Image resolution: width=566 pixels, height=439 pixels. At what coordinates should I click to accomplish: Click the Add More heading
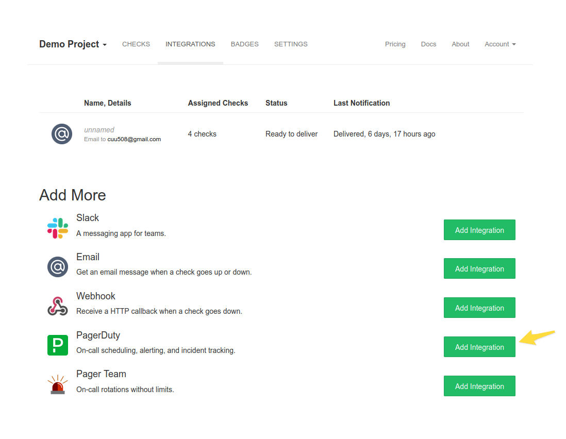(x=73, y=195)
